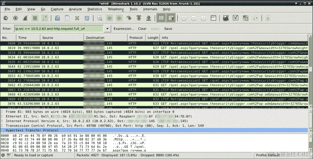
Task: Open the Go menu
Action: (43, 9)
